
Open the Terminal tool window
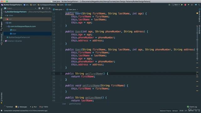tap(8, 107)
